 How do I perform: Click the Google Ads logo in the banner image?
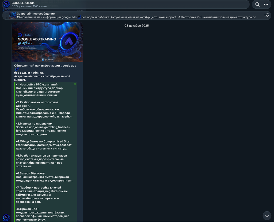pos(69,42)
